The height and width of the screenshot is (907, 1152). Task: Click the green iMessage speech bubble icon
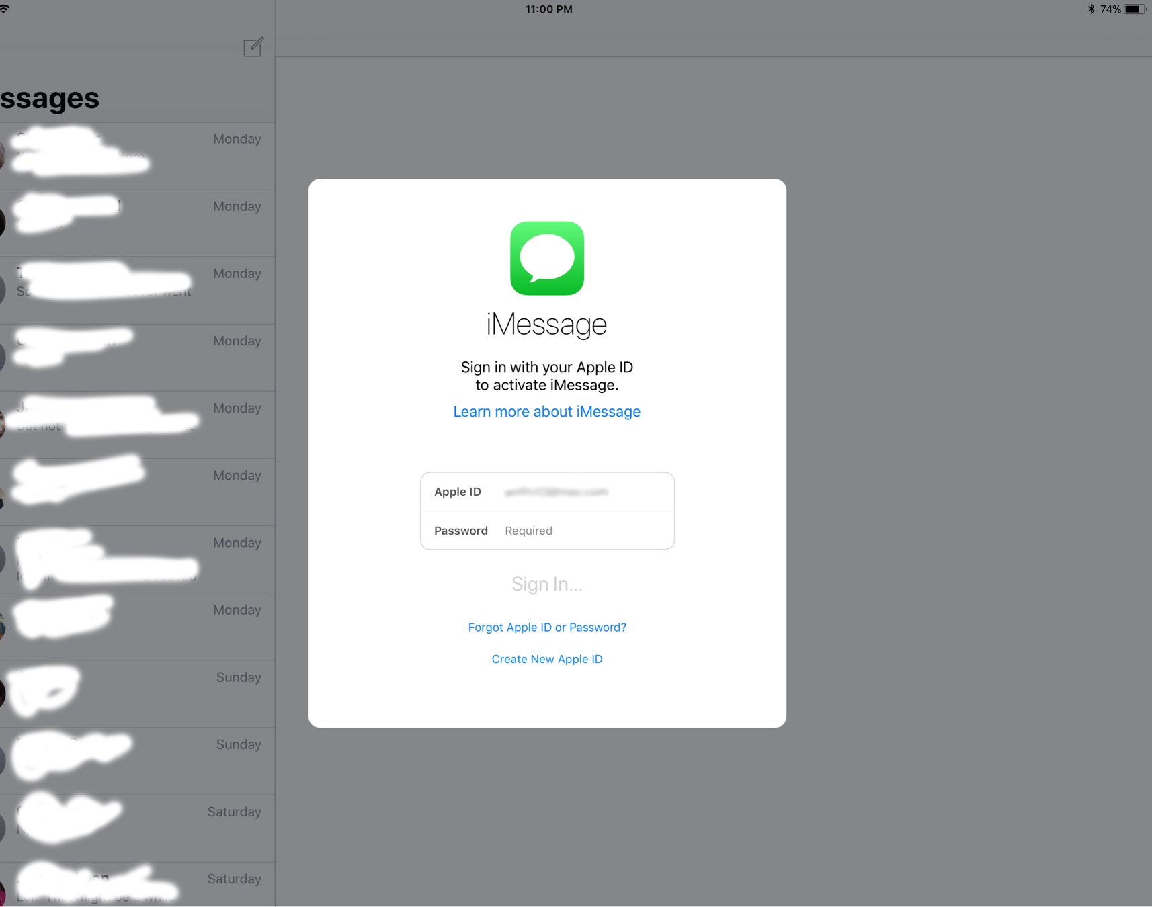(547, 258)
